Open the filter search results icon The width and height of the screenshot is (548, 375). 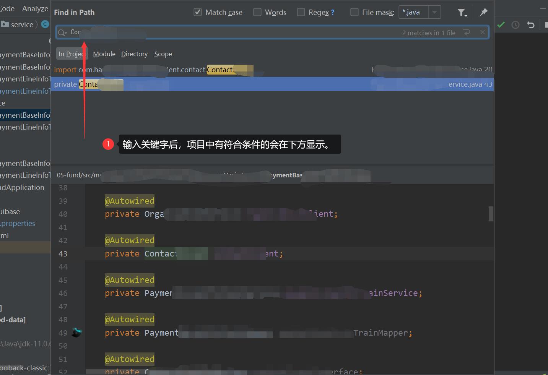coord(462,13)
